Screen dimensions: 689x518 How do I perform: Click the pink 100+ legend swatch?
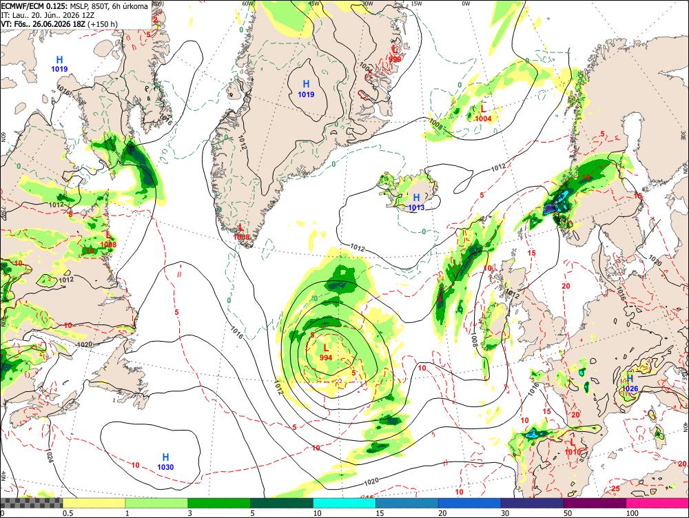(657, 503)
